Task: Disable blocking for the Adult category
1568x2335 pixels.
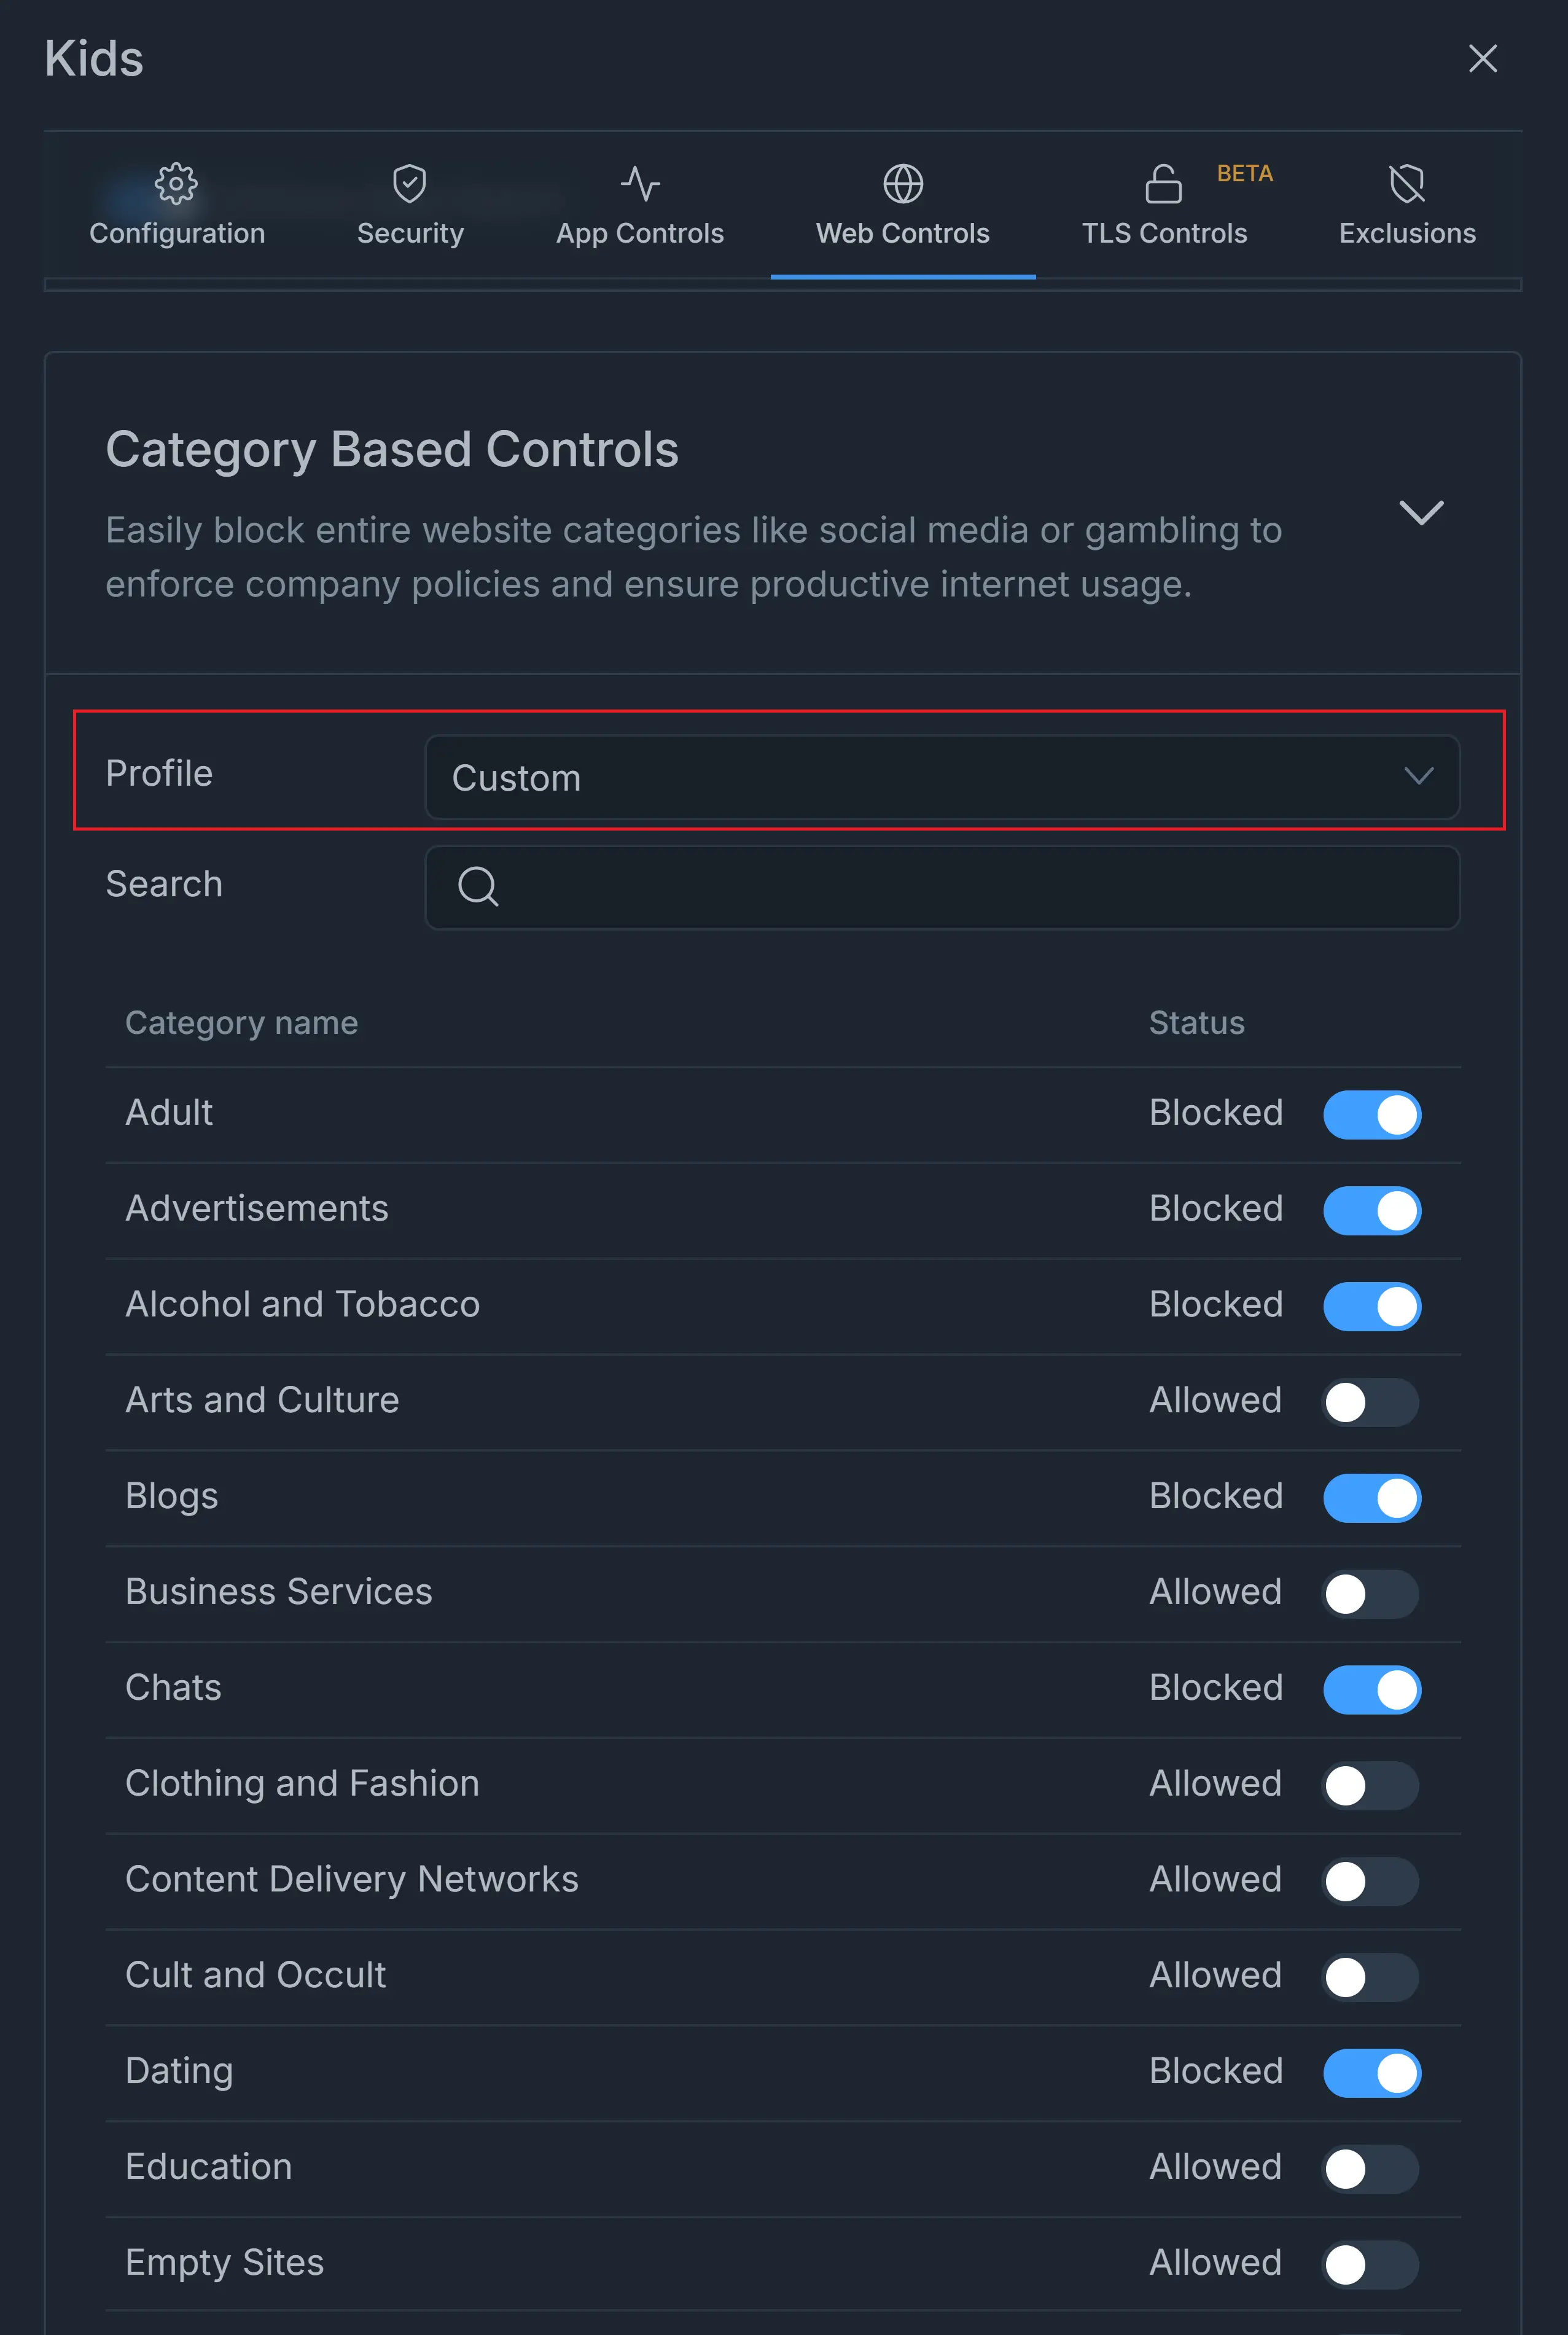Action: [x=1372, y=1115]
